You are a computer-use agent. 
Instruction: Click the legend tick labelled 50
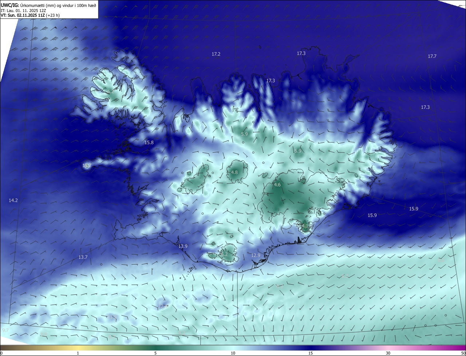pos(463,353)
